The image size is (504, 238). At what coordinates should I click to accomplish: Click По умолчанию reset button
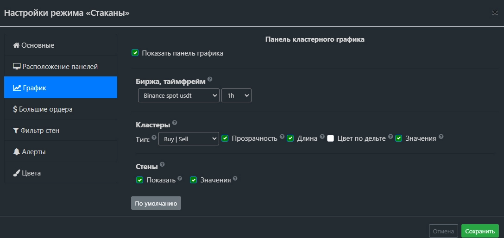click(x=156, y=203)
